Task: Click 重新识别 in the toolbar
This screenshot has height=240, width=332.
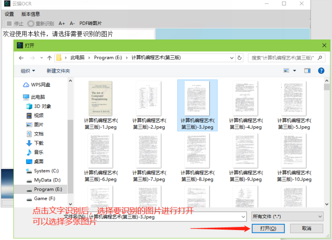Action: point(41,24)
